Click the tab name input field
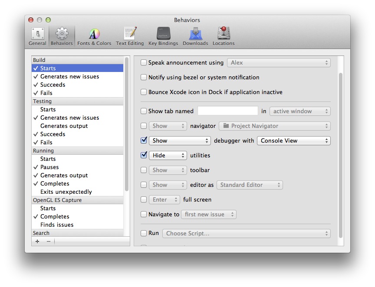This screenshot has width=375, height=287. coord(228,111)
